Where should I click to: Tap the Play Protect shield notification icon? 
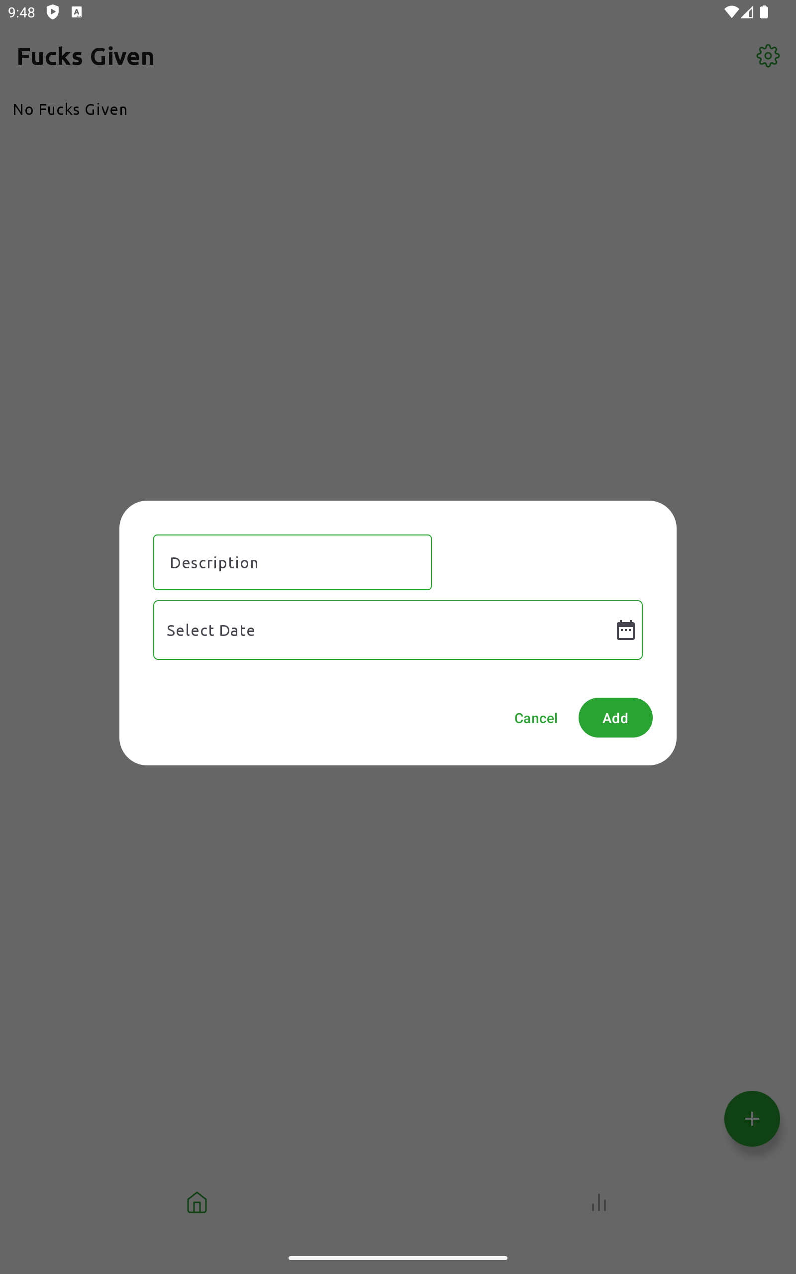(x=53, y=12)
